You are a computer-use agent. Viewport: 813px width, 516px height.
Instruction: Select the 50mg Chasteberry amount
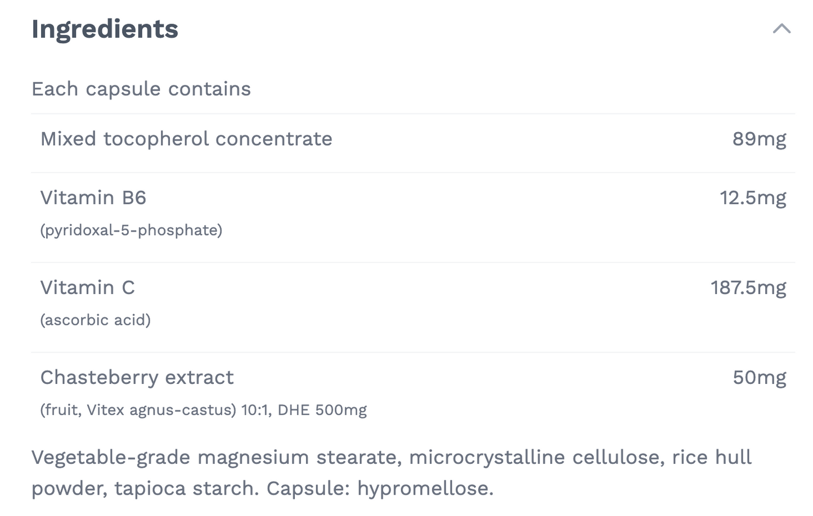click(x=760, y=378)
